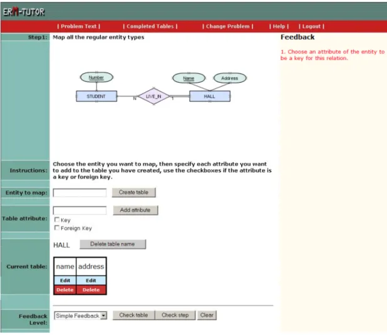Open the Simple Feedback dropdown
387x335 pixels.
(x=80, y=316)
